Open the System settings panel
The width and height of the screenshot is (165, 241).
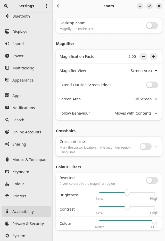coord(26,236)
